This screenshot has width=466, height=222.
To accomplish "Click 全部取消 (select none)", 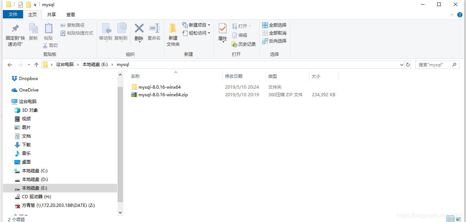I will click(x=274, y=33).
